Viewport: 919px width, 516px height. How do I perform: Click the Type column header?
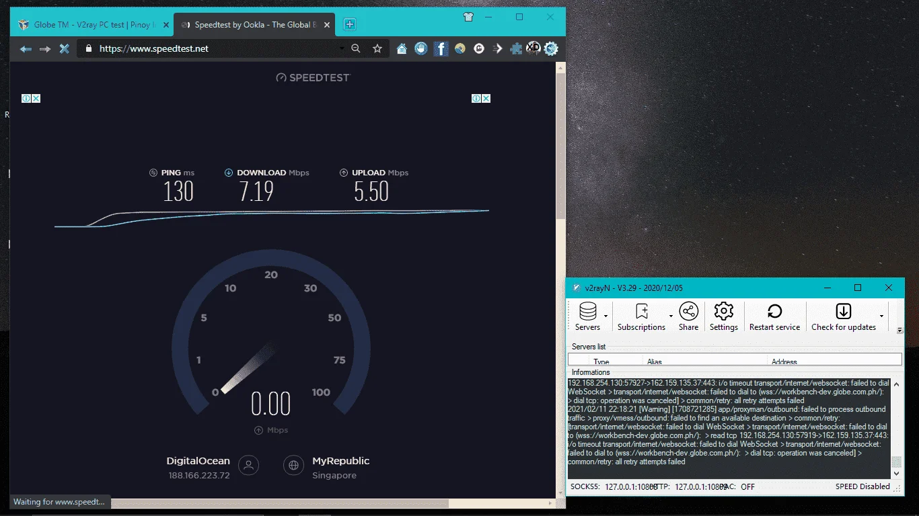coord(616,361)
